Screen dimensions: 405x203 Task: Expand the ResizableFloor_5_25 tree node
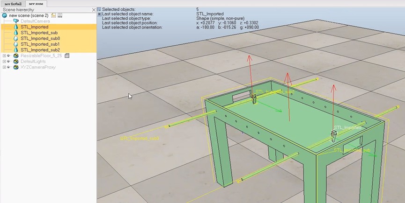pos(4,56)
